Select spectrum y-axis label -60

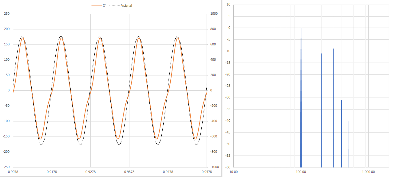[x=228, y=167]
